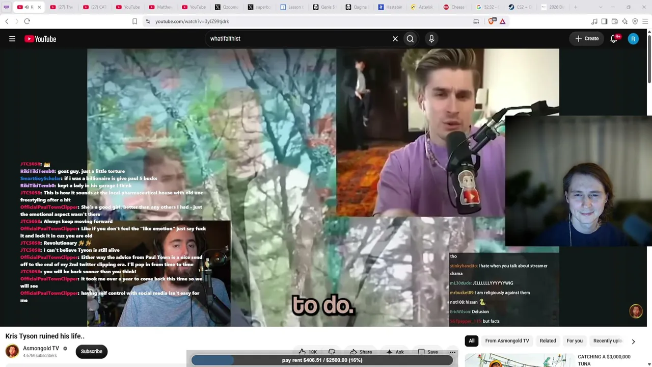
Task: Save the video to a playlist
Action: tap(428, 352)
